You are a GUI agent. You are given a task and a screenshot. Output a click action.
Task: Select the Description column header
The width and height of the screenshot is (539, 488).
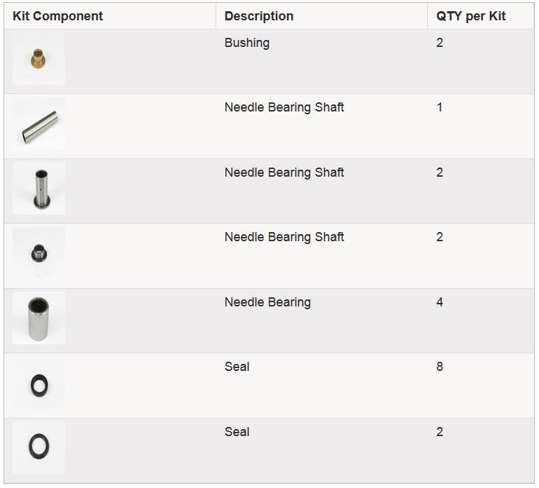coord(259,16)
